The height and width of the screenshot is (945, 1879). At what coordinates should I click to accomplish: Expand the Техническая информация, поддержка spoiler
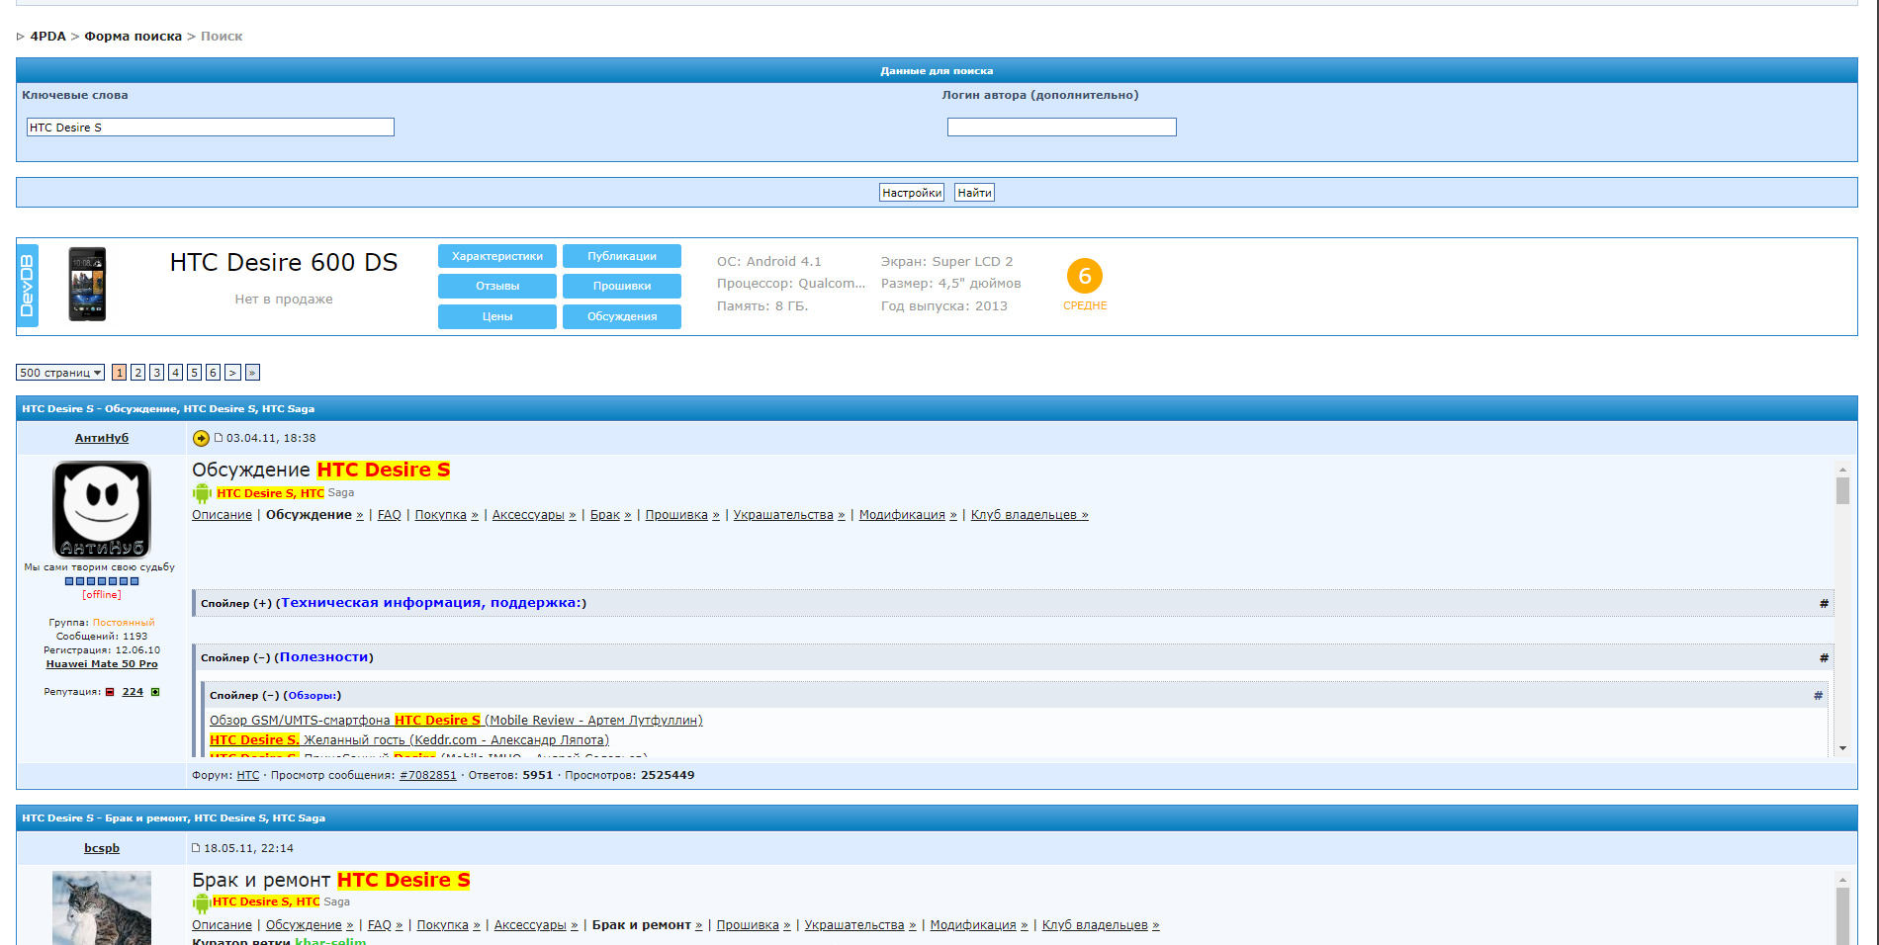click(433, 603)
